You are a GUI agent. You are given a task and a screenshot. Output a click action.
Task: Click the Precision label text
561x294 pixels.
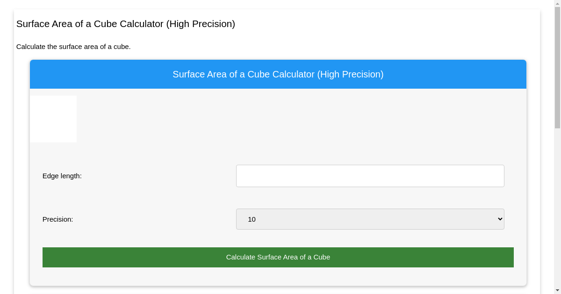click(x=58, y=219)
